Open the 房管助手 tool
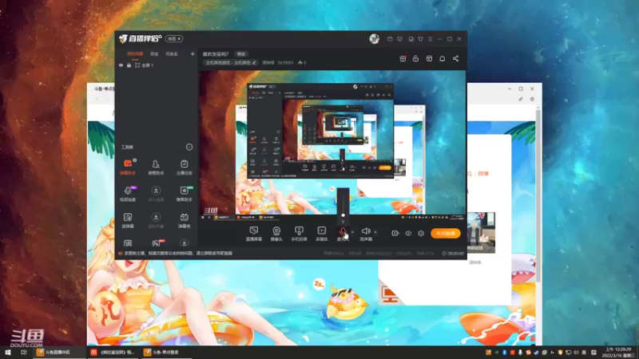This screenshot has height=359, width=639. point(156,167)
